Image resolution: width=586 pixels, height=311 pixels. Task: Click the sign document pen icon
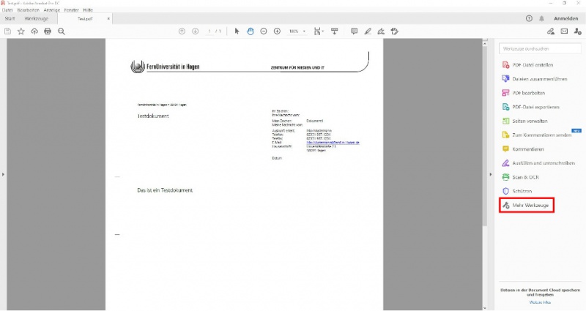tap(381, 31)
